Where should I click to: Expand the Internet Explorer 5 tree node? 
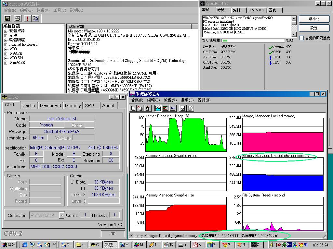6,44
